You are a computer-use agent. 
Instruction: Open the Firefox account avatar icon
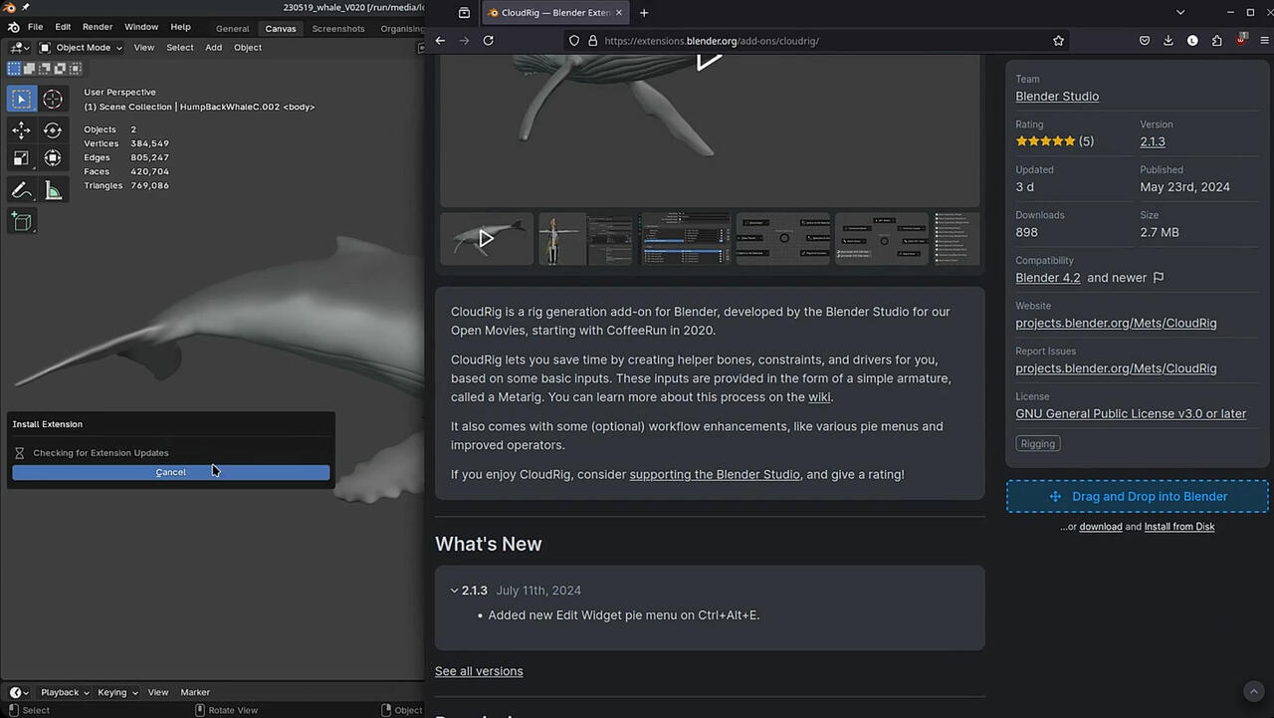(1192, 41)
